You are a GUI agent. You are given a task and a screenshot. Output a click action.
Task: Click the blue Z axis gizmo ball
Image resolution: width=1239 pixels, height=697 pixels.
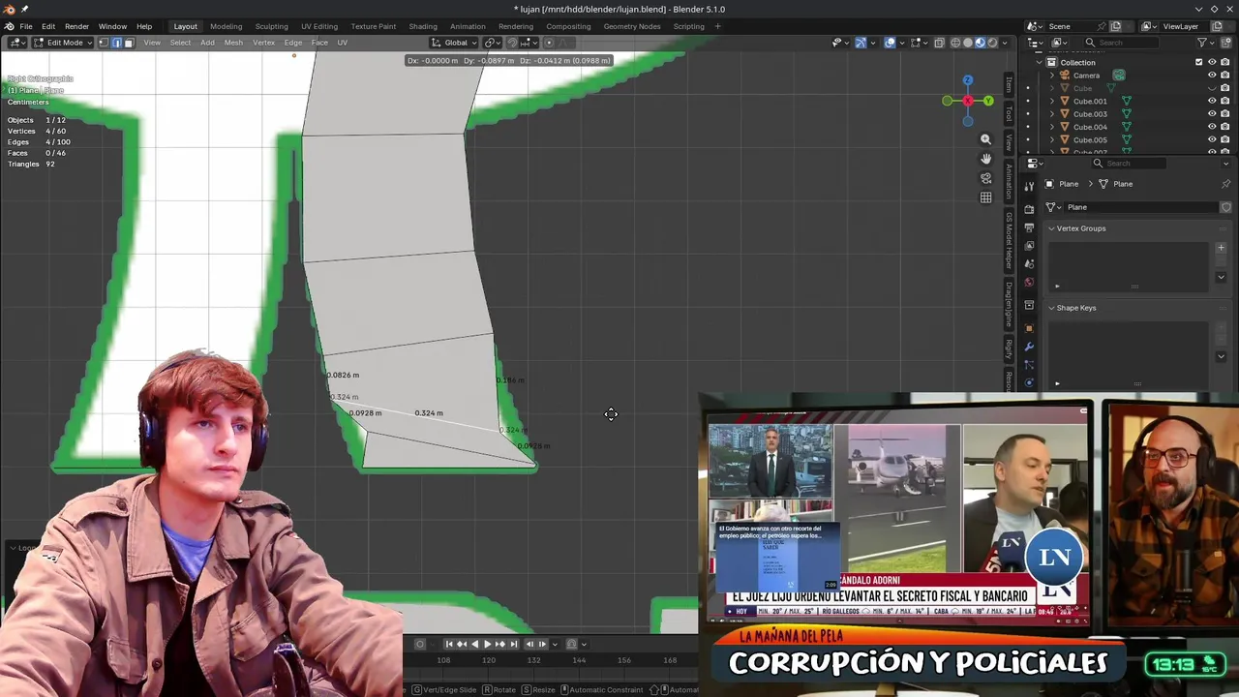[x=967, y=80]
